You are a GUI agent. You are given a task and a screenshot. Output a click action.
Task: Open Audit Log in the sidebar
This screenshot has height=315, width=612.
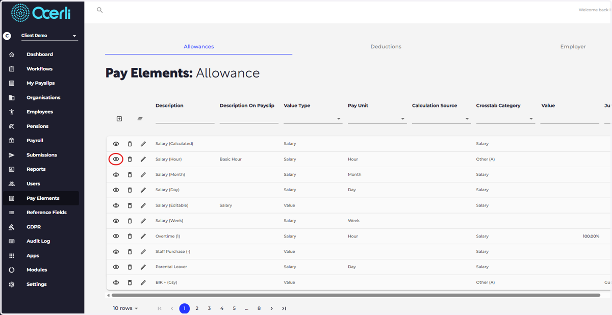(x=38, y=241)
